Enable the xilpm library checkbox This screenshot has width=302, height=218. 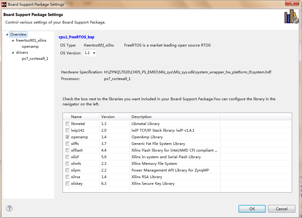(x=67, y=170)
